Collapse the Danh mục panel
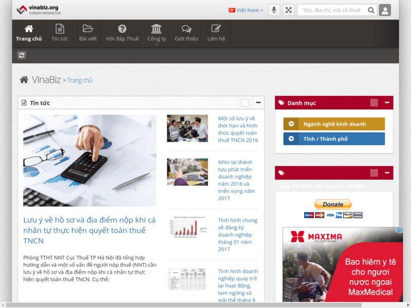The height and width of the screenshot is (308, 411). pyautogui.click(x=387, y=103)
